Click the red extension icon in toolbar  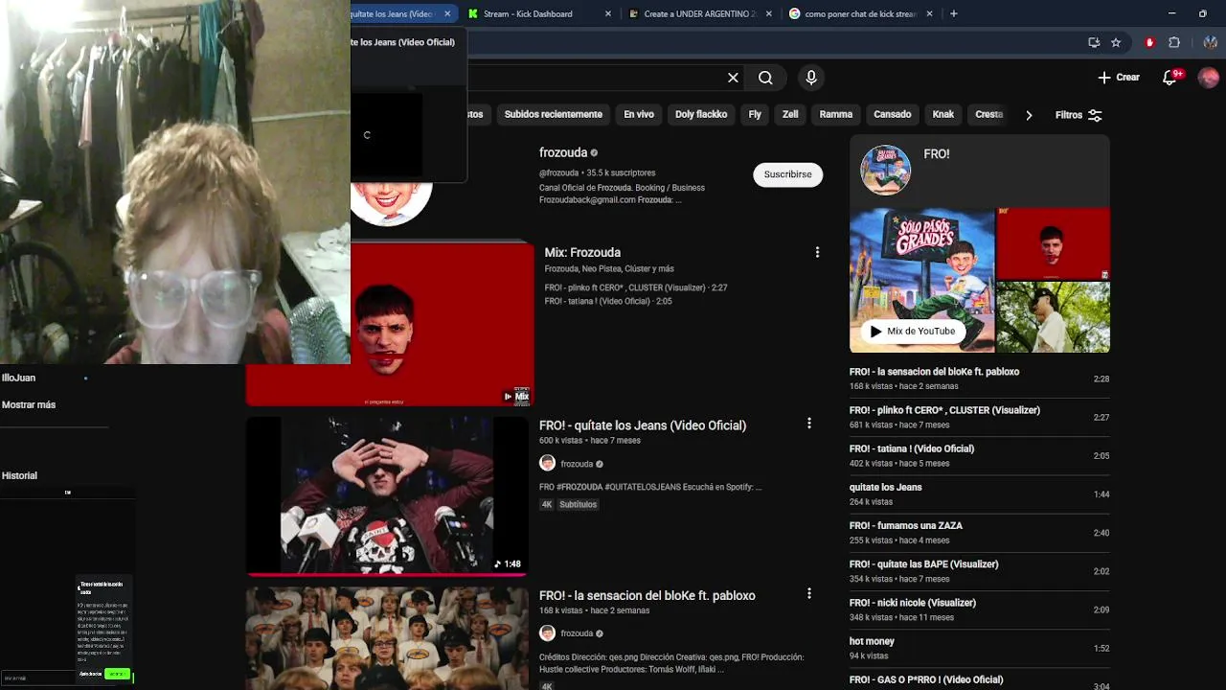tap(1149, 42)
